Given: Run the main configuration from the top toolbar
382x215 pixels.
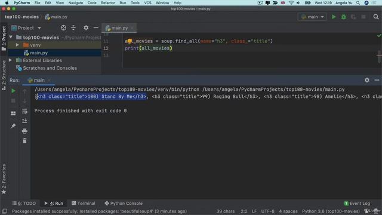Looking at the screenshot, I should pyautogui.click(x=334, y=17).
